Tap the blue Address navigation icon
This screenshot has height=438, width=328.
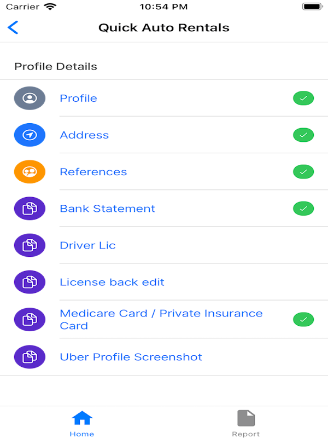click(x=30, y=135)
